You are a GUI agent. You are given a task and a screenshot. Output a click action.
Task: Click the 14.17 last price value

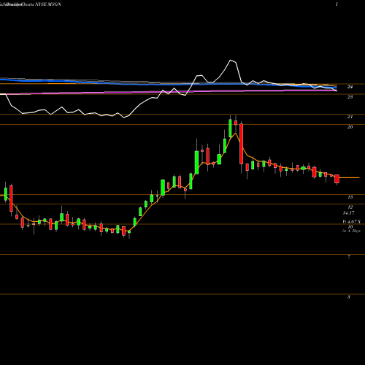coord(348,213)
